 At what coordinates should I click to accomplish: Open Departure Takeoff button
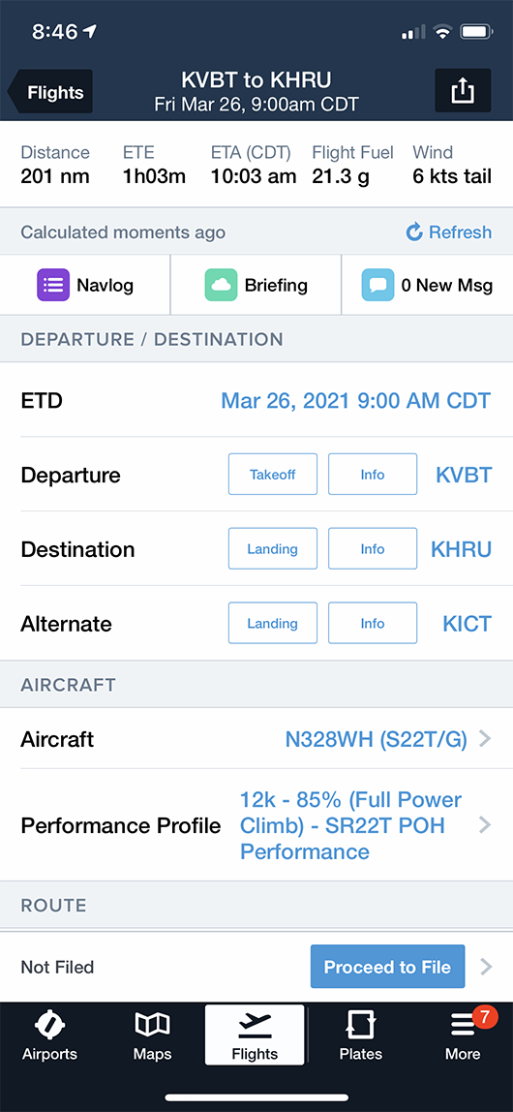point(273,475)
